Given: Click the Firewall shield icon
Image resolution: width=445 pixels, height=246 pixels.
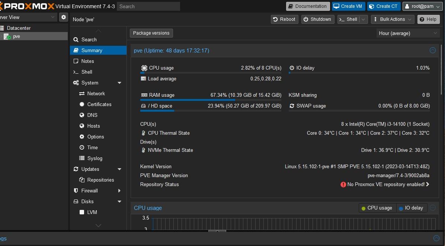Looking at the screenshot, I should (x=76, y=191).
